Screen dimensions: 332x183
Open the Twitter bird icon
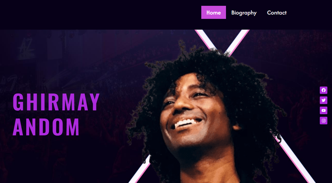click(x=323, y=100)
